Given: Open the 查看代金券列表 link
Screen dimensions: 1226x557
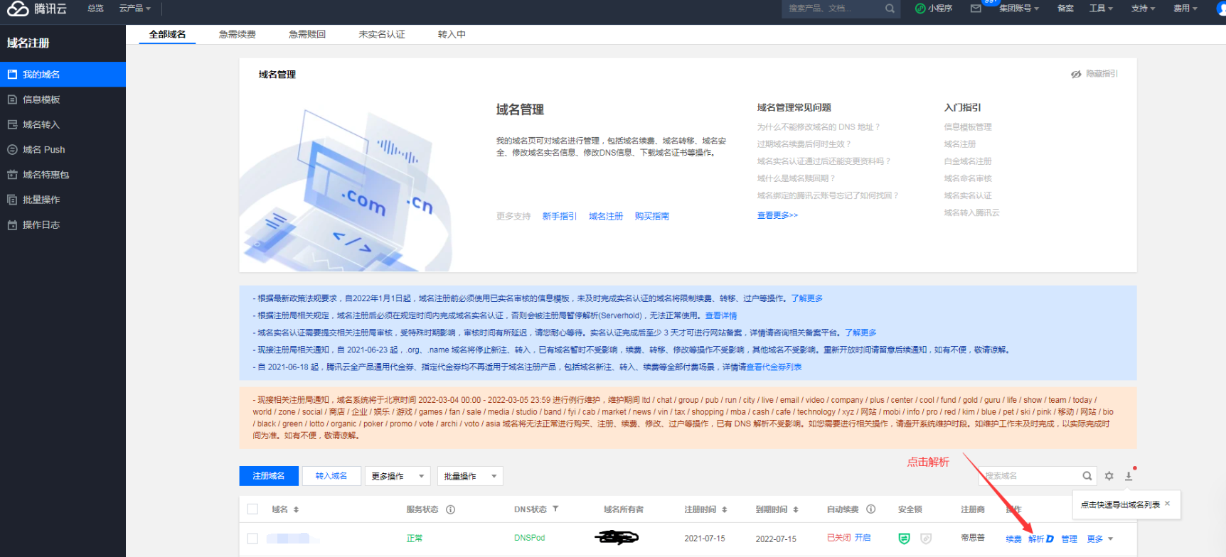Looking at the screenshot, I should coord(774,367).
